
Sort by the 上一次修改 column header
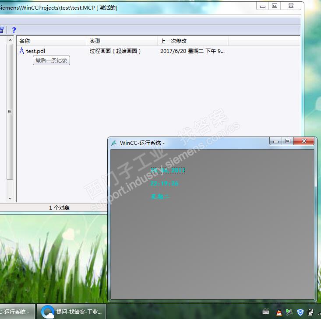193,41
